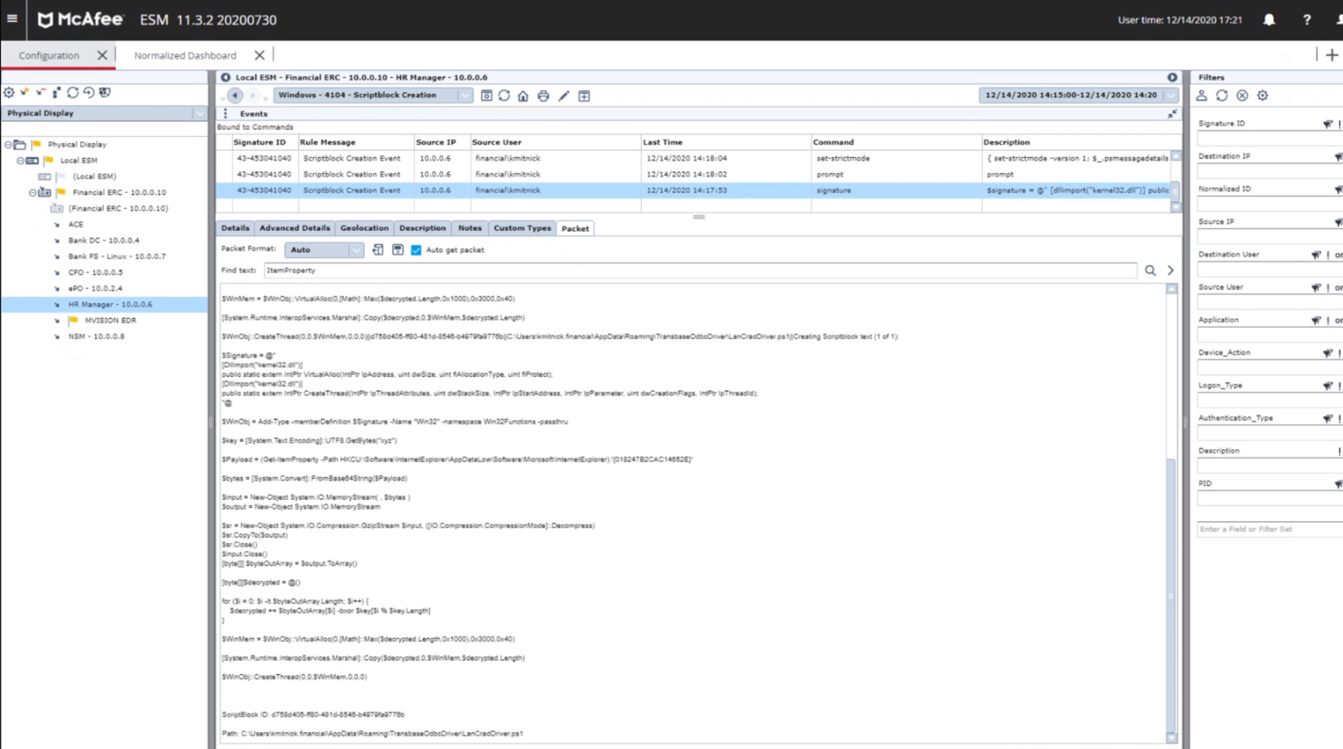The image size is (1343, 749).
Task: Toggle the Auto get packet checkbox
Action: click(416, 250)
